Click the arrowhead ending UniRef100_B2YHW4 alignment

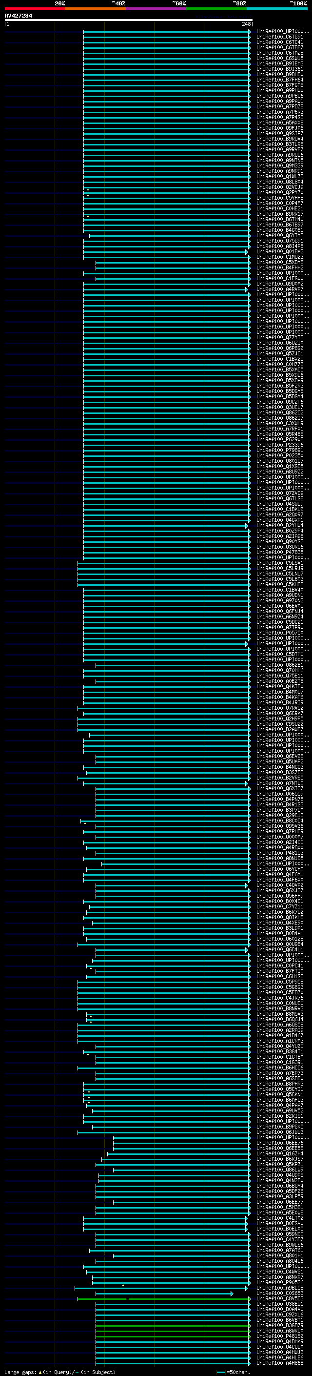tap(246, 526)
